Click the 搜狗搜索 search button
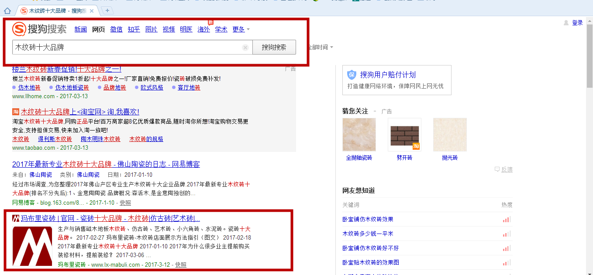Viewport: 593px width, 275px height. [x=274, y=47]
